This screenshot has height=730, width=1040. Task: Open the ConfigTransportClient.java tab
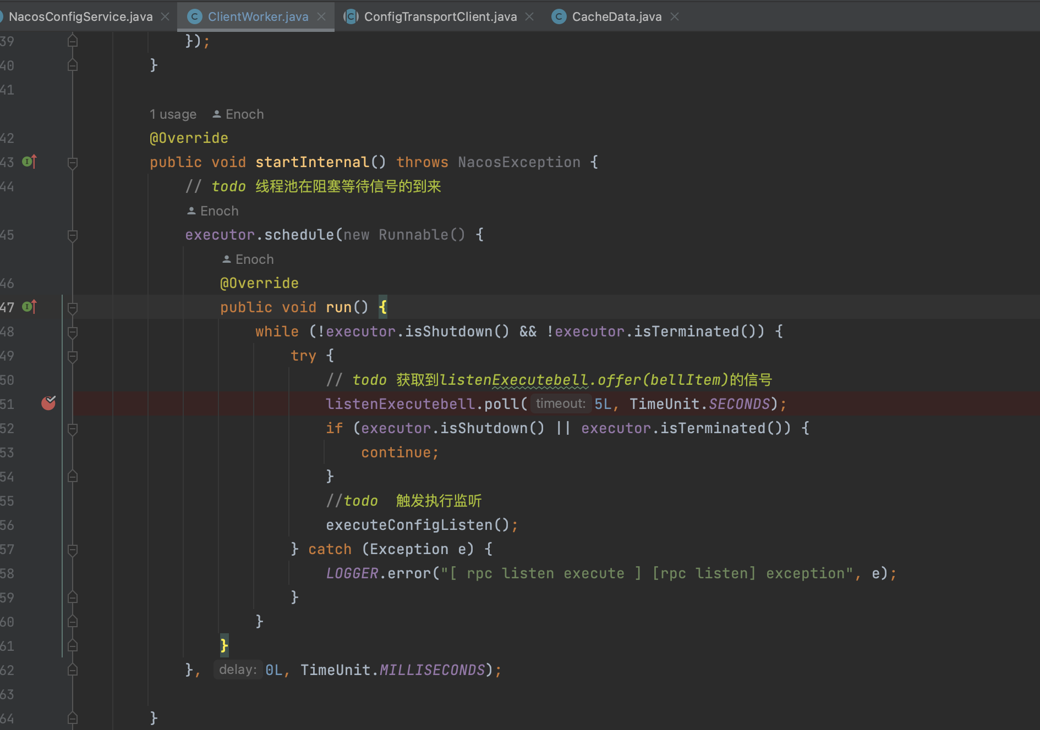click(440, 16)
